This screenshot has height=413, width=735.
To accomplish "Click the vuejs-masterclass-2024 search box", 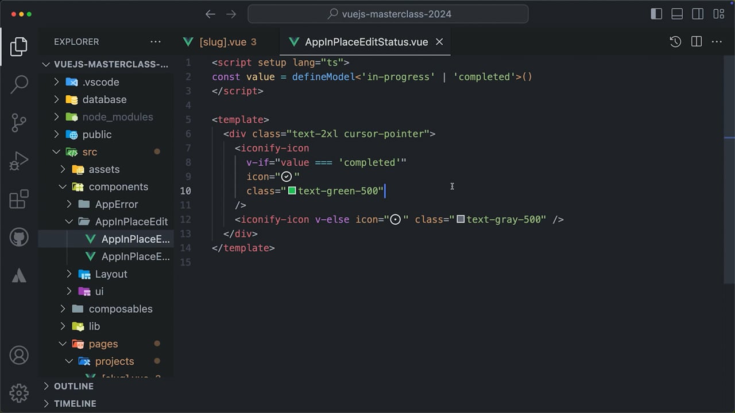I will [388, 14].
